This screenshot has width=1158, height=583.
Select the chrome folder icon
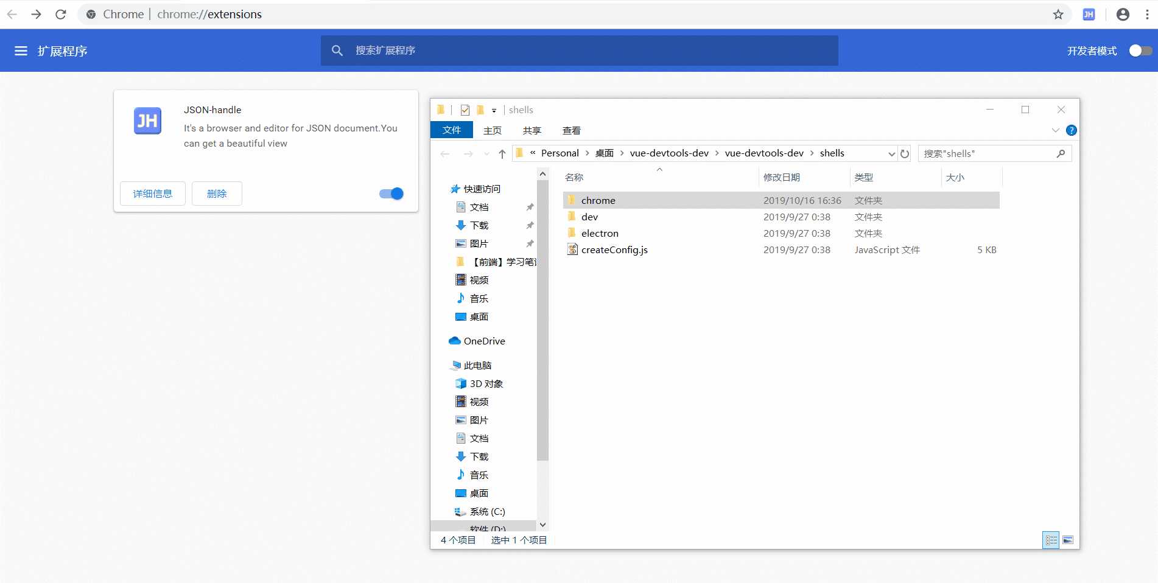[x=572, y=200]
